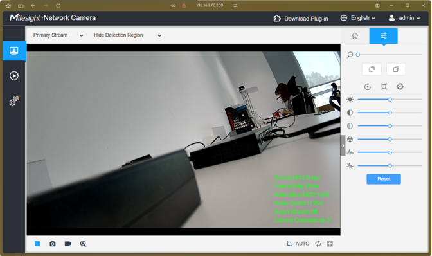
Task: Adjust the contrast slider
Action: click(390, 113)
